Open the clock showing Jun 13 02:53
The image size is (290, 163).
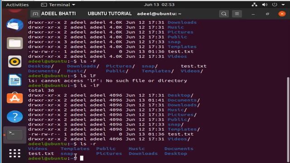[x=159, y=5]
